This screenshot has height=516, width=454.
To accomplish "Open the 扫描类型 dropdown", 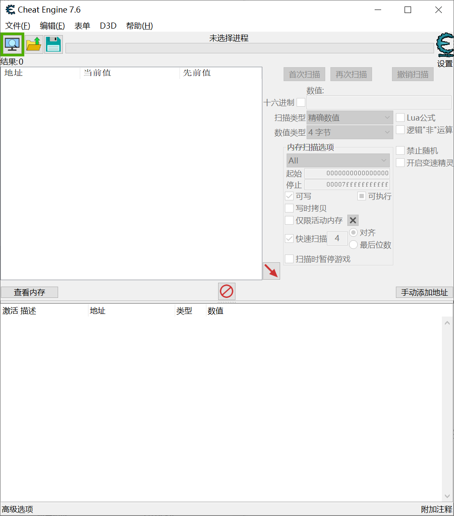I will (349, 118).
